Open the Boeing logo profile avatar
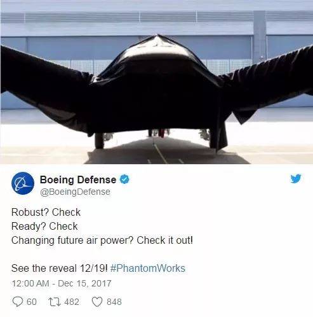The image size is (313, 317). (23, 183)
